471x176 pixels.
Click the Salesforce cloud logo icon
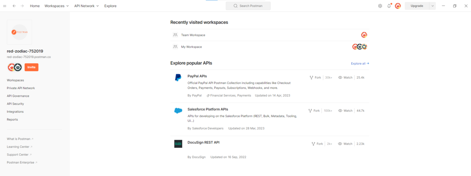pyautogui.click(x=178, y=111)
